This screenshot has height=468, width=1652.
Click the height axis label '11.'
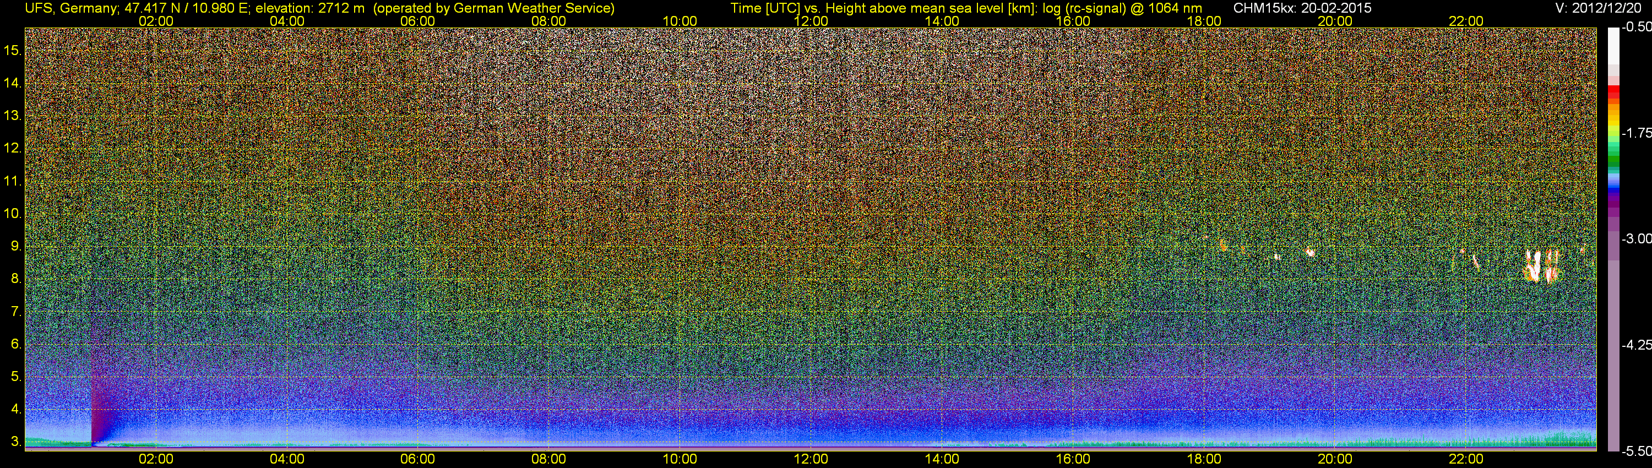(13, 181)
